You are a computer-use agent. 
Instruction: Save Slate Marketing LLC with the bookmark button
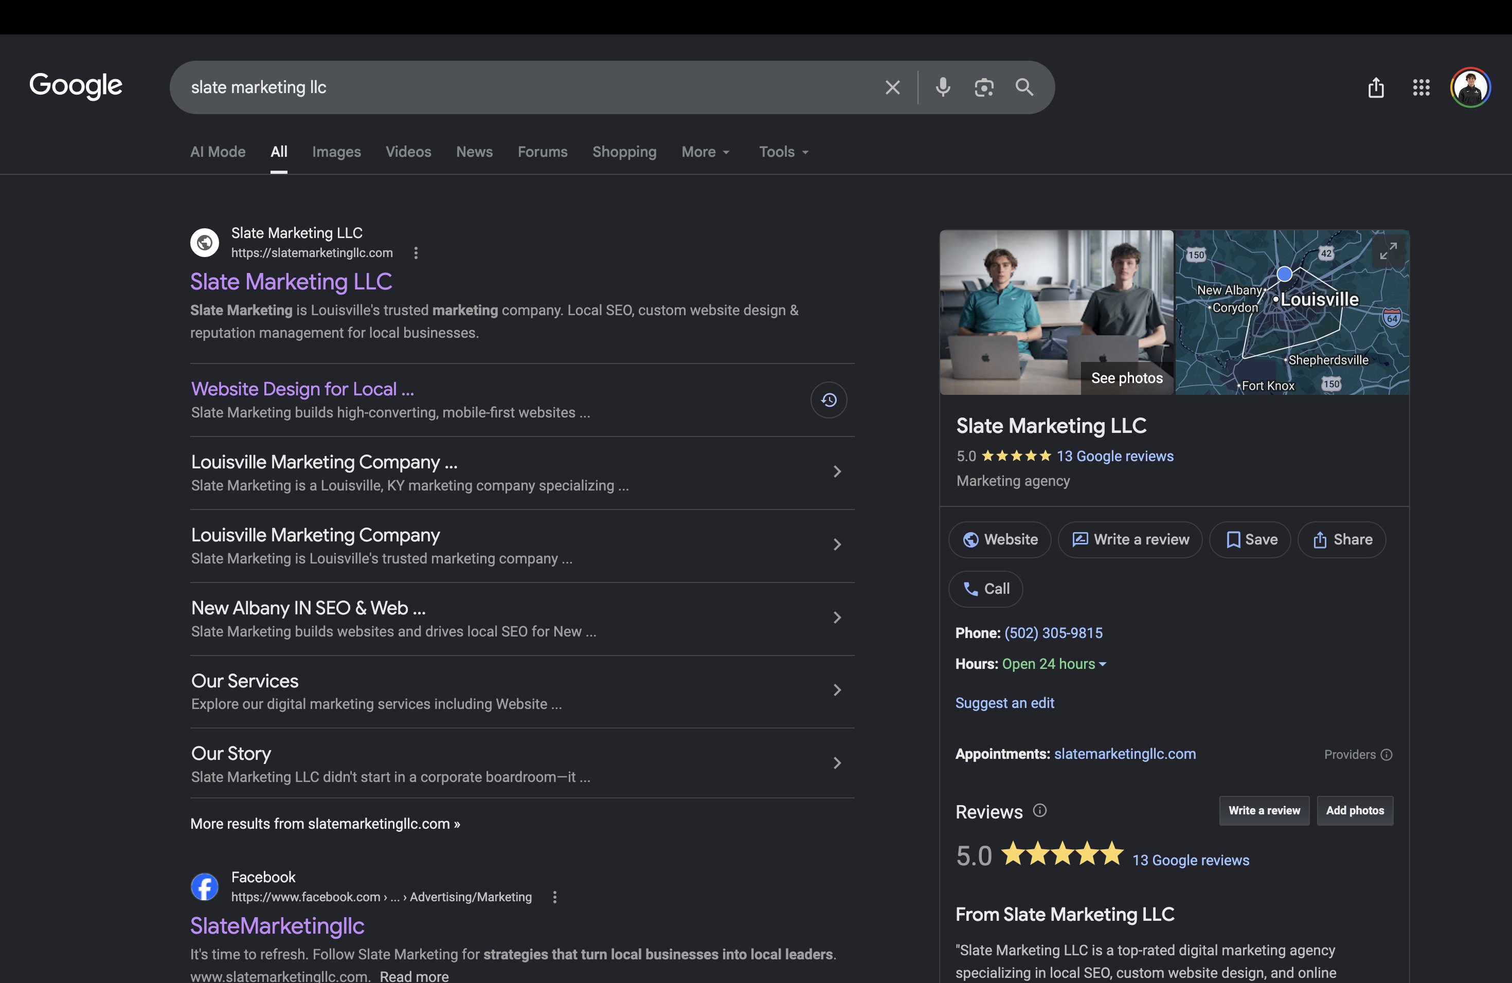coord(1250,540)
